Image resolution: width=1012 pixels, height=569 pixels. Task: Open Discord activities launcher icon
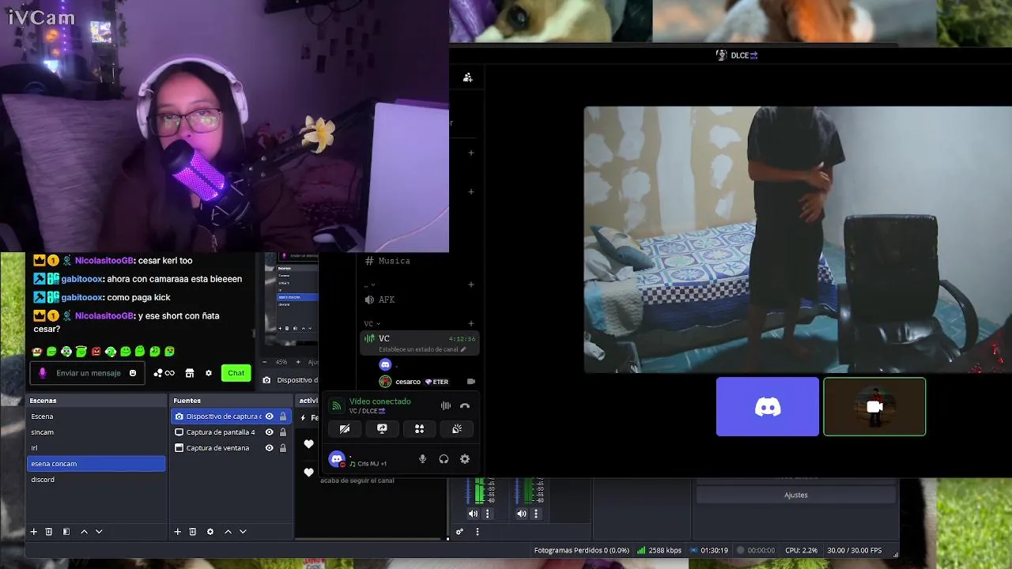(x=420, y=428)
